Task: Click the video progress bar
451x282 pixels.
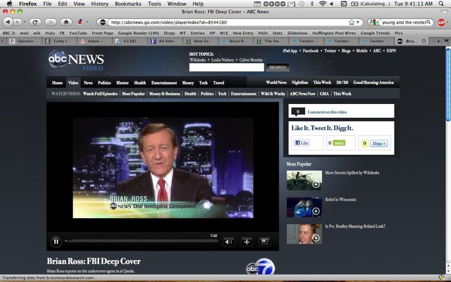Action: (x=142, y=241)
